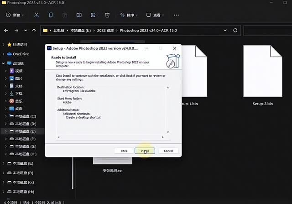
Task: Cancel the Photoshop setup
Action: click(168, 151)
